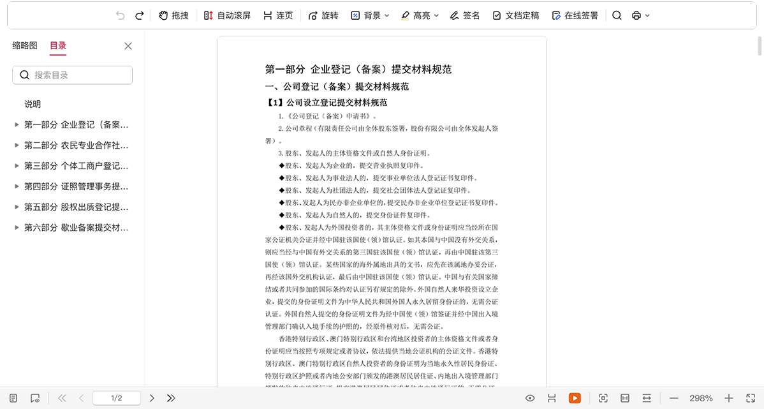Image resolution: width=764 pixels, height=409 pixels.
Task: Zoom out with the minus button
Action: 674,398
